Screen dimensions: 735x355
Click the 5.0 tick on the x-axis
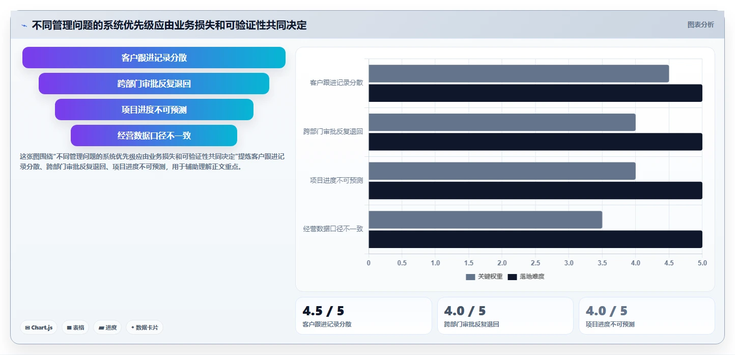tap(702, 263)
